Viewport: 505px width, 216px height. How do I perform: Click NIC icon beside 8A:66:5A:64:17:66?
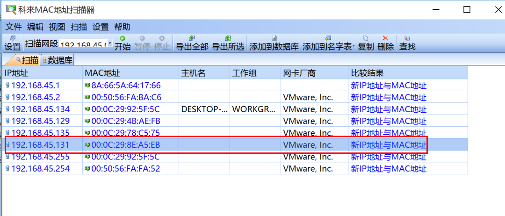coord(87,86)
